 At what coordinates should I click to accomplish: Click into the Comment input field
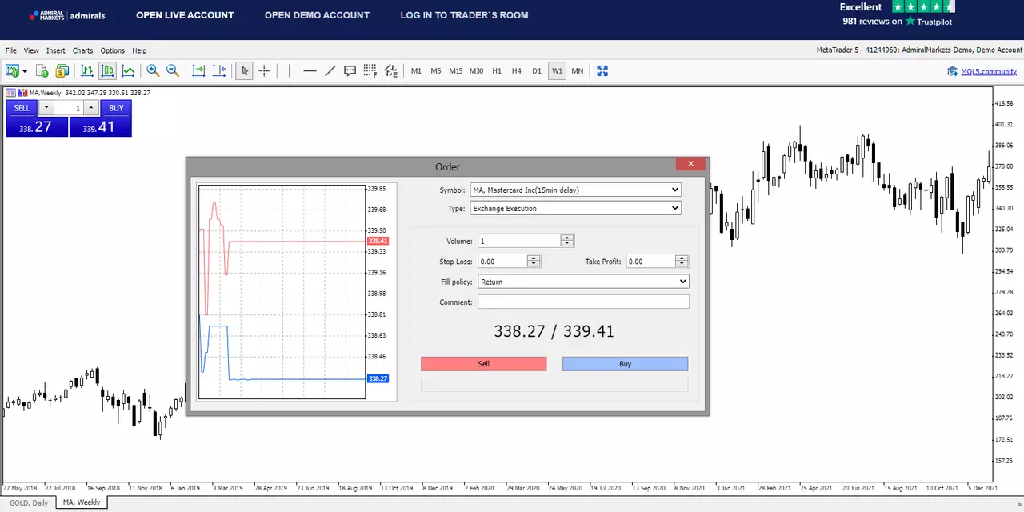[x=583, y=302]
